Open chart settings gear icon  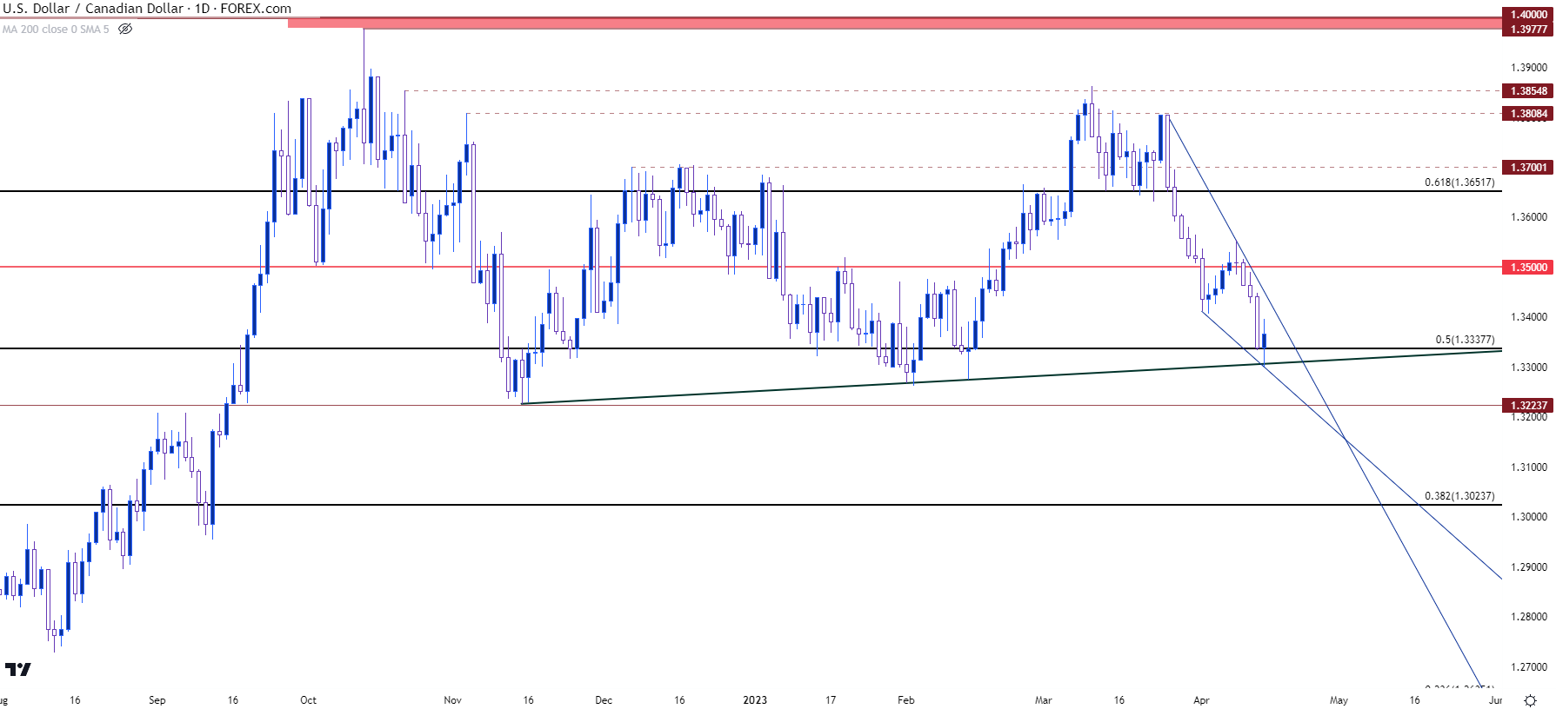(1530, 700)
